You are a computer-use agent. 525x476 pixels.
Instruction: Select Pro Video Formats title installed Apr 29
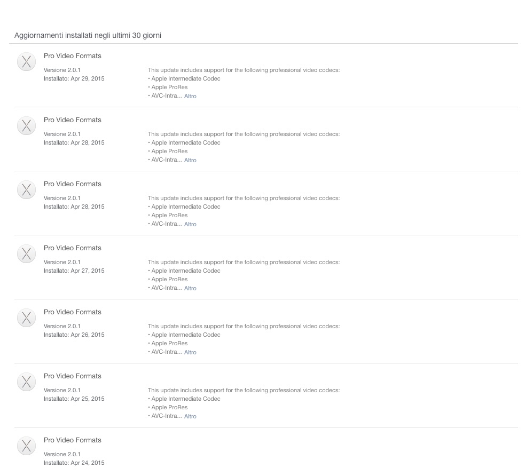coord(72,56)
